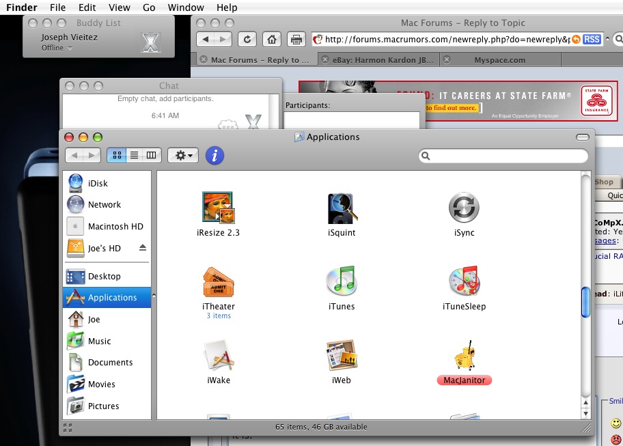Screen dimensions: 623x446
Task: Select Applications in the sidebar
Action: 107,298
